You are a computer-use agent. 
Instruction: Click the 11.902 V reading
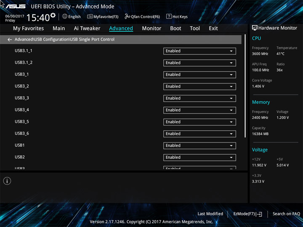coord(259,165)
